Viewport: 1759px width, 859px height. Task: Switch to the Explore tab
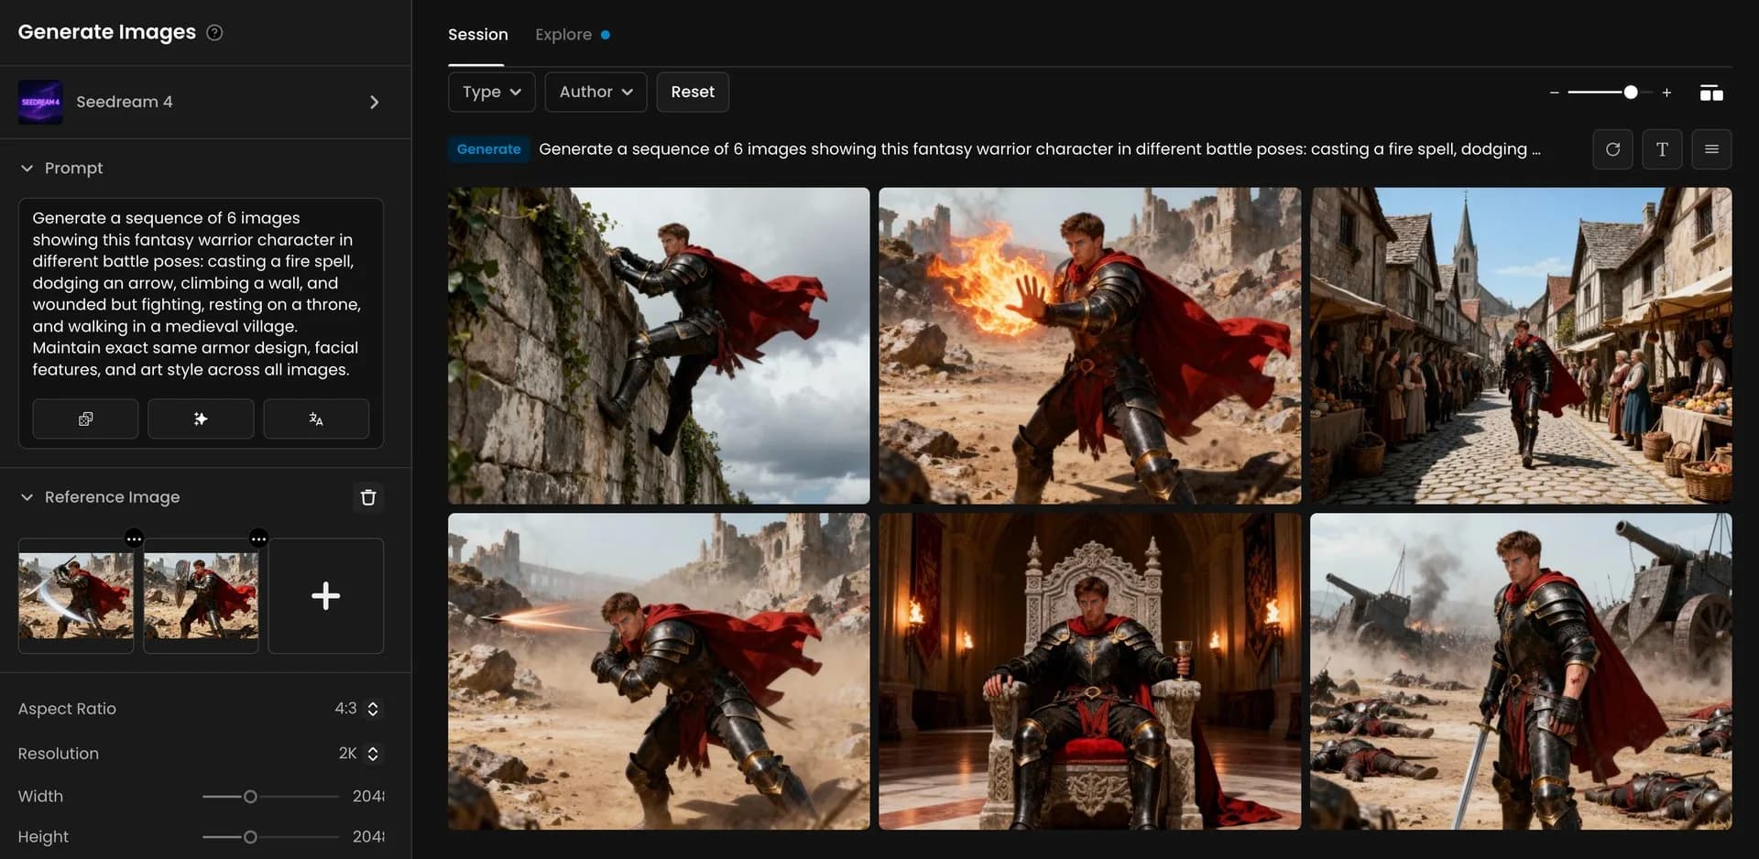pyautogui.click(x=563, y=34)
